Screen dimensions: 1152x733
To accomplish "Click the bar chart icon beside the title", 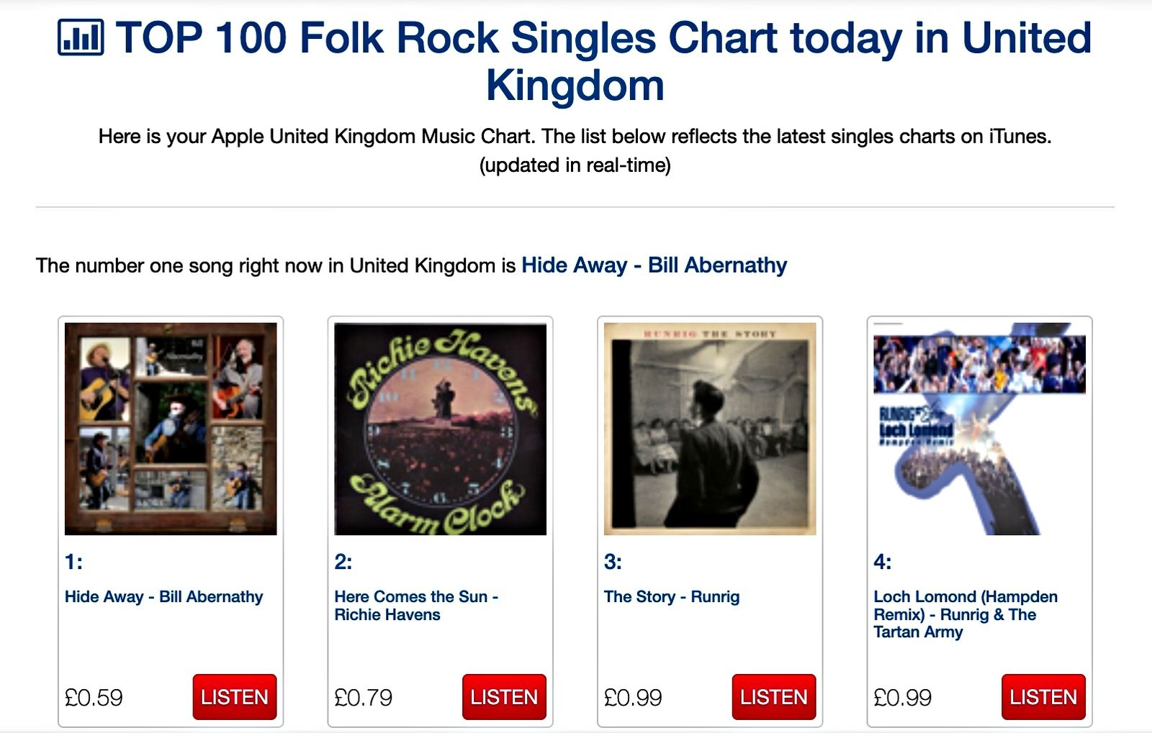I will coord(81,37).
